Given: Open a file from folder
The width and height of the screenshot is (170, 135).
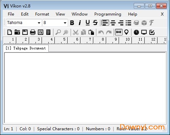Looking at the screenshot, I should [17, 32].
